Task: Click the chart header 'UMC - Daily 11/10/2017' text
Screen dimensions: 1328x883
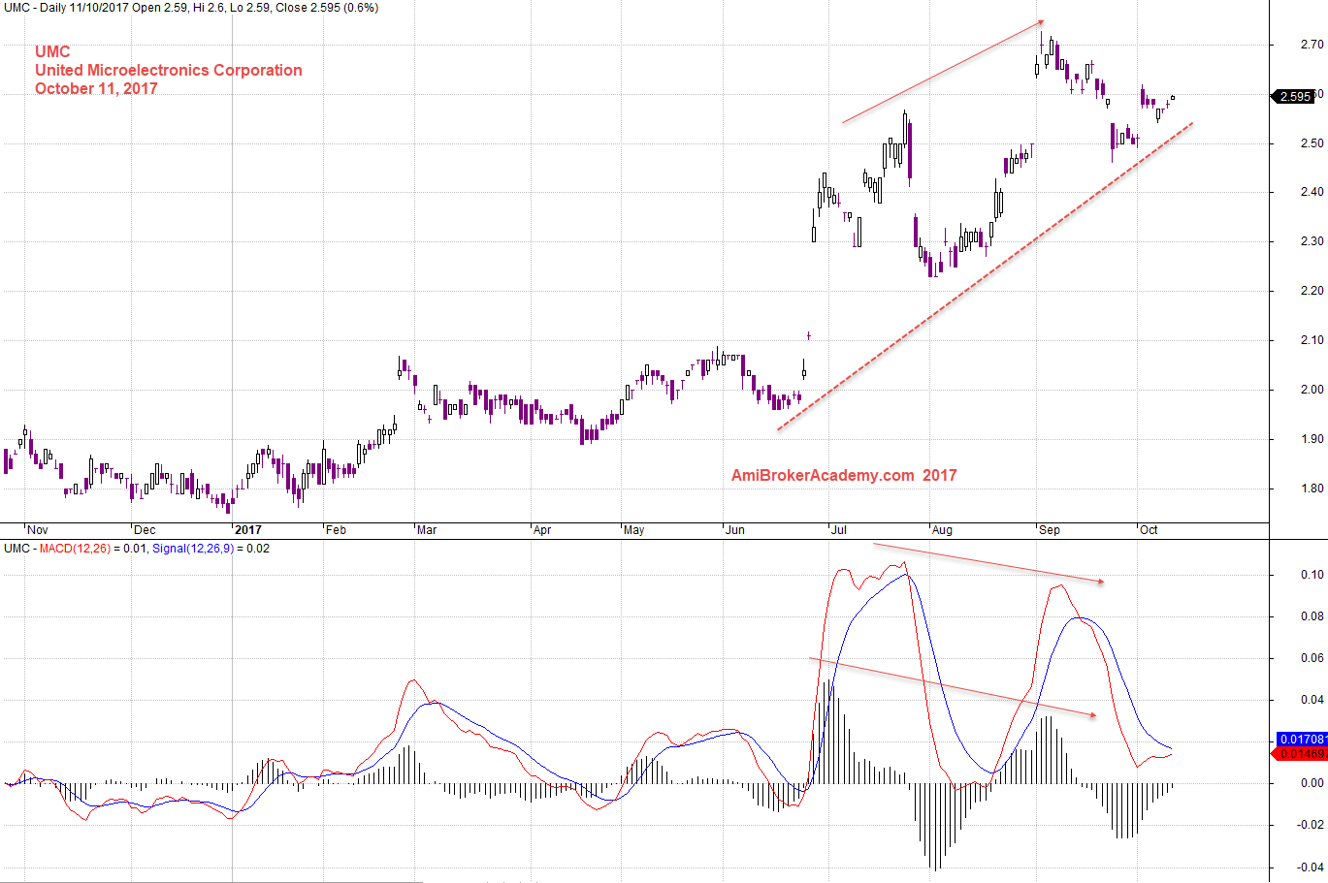Action: [x=65, y=8]
